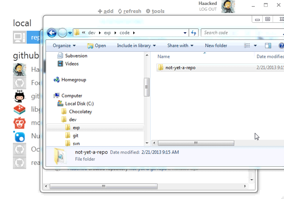Click the Explorer back navigation arrow
Image resolution: width=284 pixels, height=199 pixels.
[52, 33]
